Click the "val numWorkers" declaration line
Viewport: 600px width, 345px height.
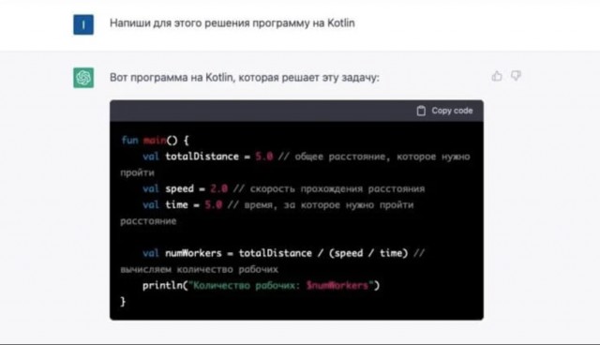283,253
